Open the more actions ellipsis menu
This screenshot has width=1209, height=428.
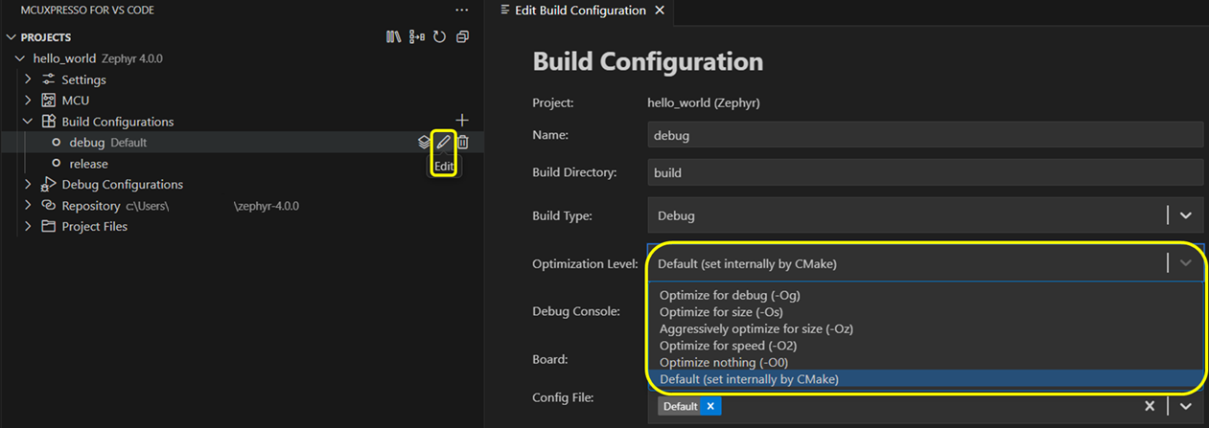462,10
